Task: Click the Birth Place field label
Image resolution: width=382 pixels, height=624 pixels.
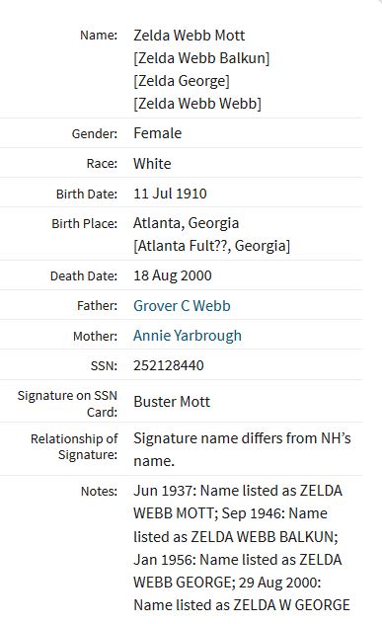Action: [84, 224]
